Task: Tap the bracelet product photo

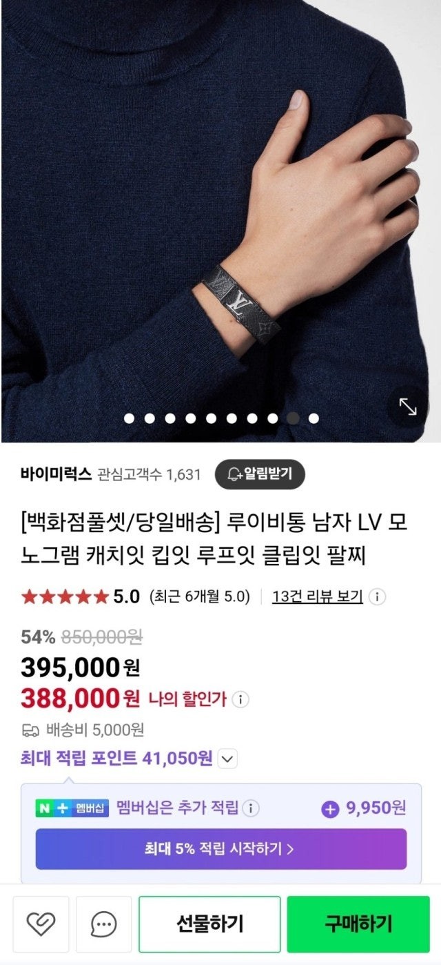Action: tap(220, 207)
